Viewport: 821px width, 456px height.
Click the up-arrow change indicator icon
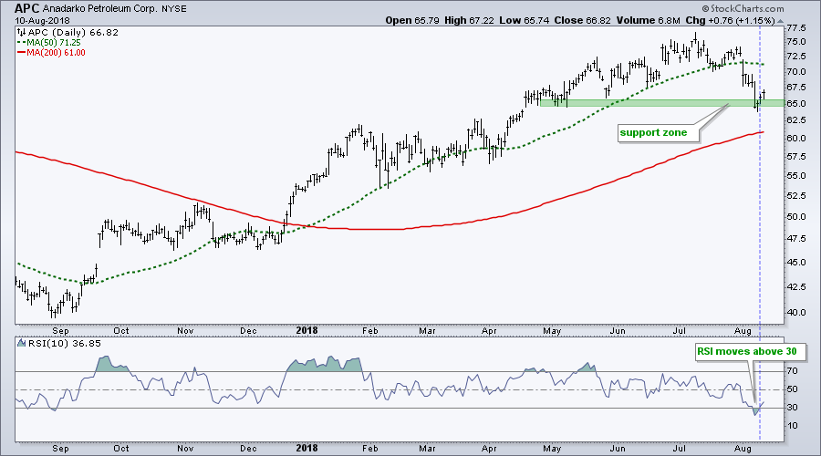[780, 21]
